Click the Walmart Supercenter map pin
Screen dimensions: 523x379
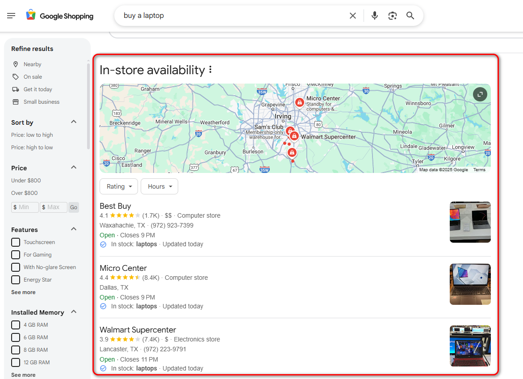294,136
